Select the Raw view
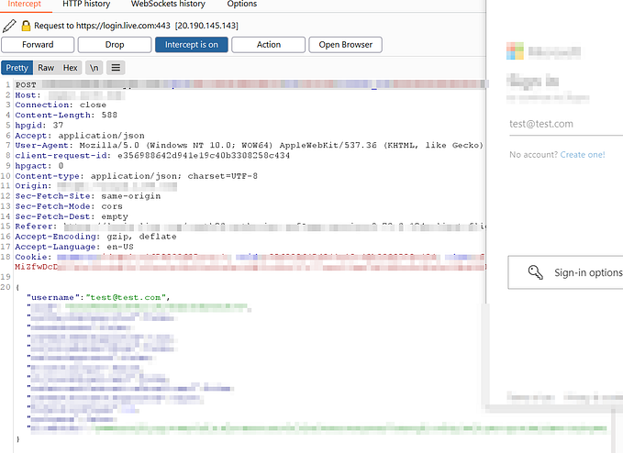Viewport: 623px width, 453px height. pyautogui.click(x=46, y=68)
